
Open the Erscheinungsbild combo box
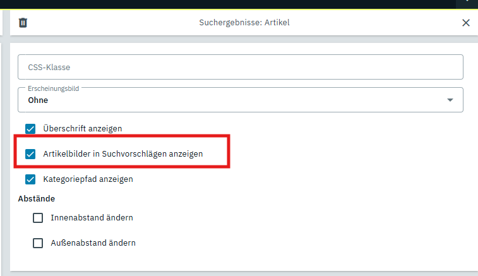tap(240, 100)
